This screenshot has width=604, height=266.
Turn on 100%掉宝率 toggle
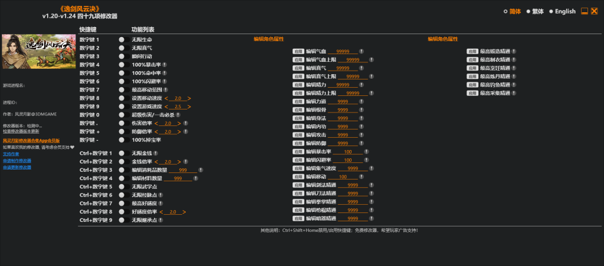pyautogui.click(x=124, y=140)
